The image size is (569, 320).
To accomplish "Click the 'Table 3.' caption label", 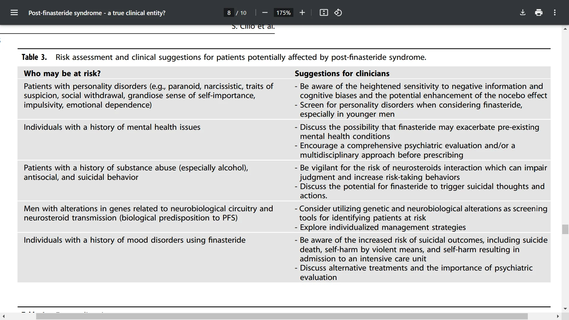I will coord(34,57).
